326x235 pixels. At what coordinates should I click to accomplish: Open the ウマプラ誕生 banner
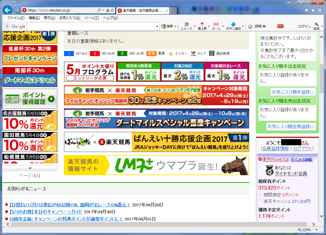point(156,165)
